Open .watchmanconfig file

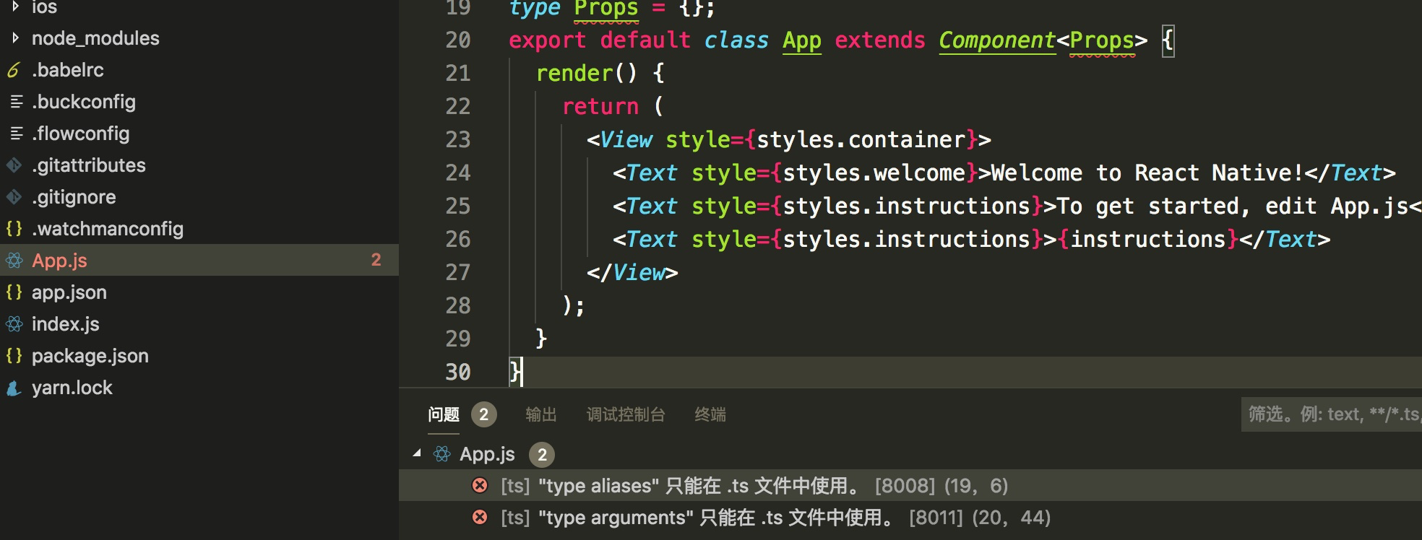(x=108, y=229)
